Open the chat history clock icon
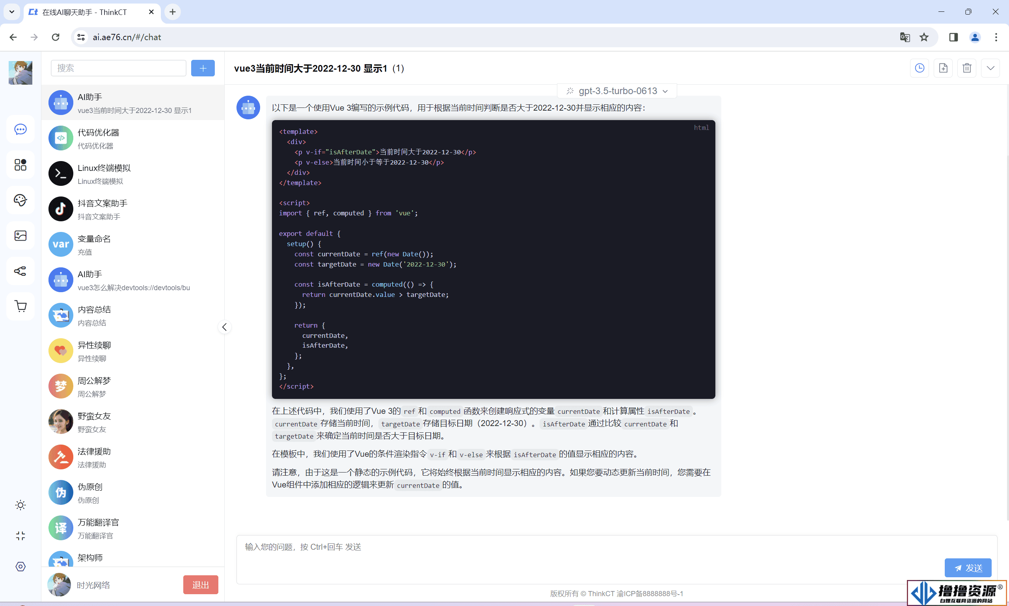Screen dimensions: 1009x606 click(920, 68)
